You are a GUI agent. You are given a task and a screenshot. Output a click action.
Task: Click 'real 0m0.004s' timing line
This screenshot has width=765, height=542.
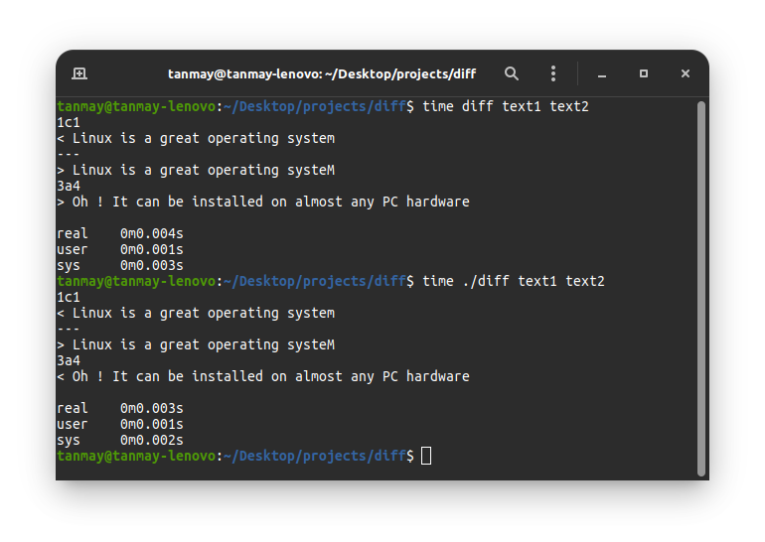[120, 233]
